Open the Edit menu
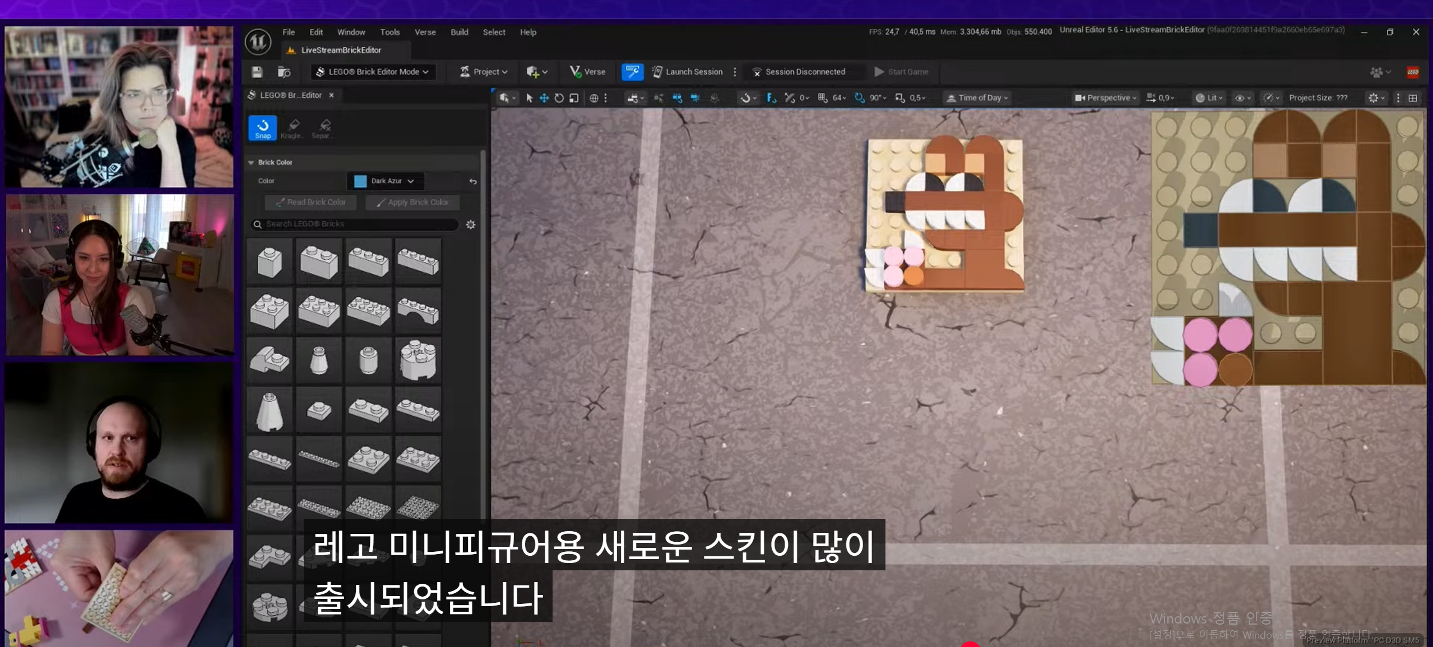Image resolution: width=1433 pixels, height=647 pixels. pyautogui.click(x=316, y=32)
